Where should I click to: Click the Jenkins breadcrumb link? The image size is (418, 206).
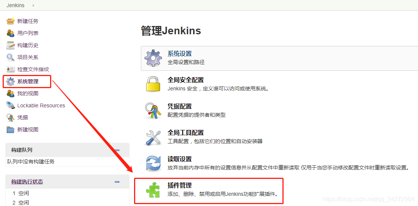[15, 5]
